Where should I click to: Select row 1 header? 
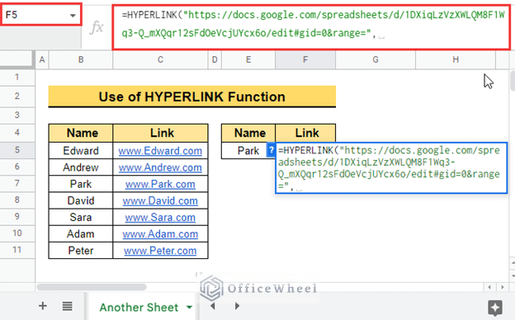17,78
